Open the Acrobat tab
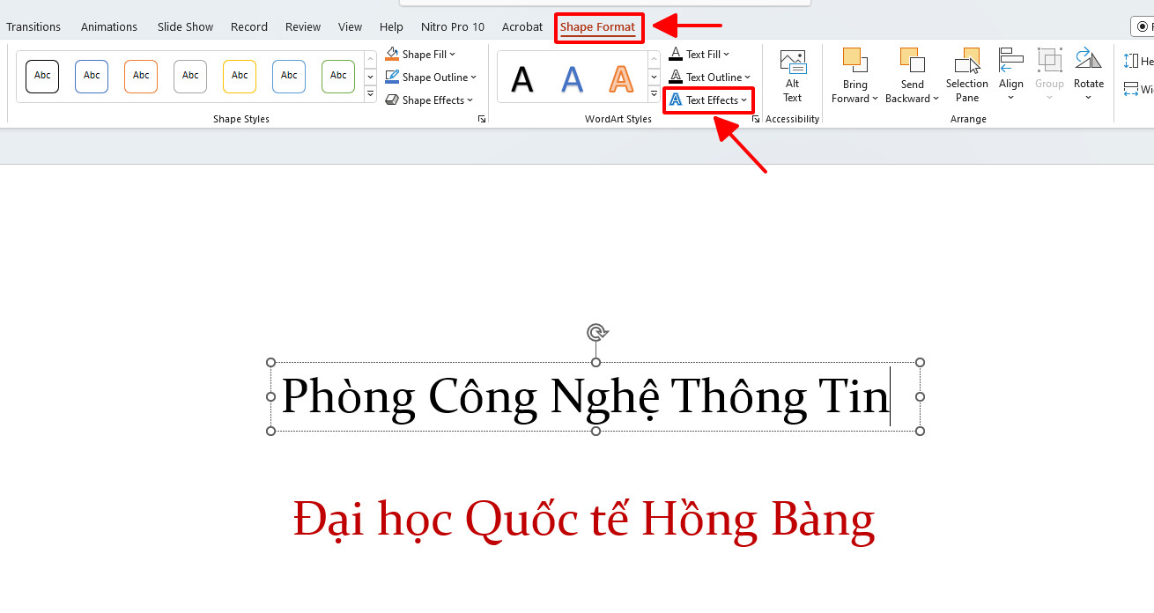The width and height of the screenshot is (1154, 613). pos(522,27)
